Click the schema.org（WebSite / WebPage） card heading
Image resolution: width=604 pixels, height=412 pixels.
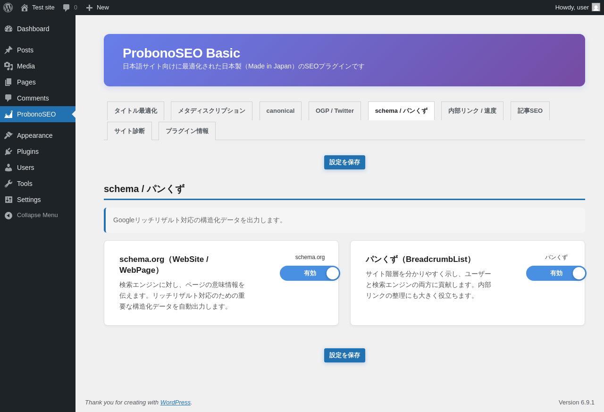tap(164, 265)
